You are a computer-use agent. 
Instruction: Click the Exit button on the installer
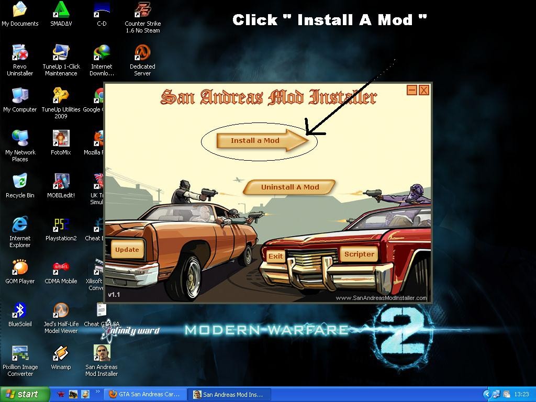tap(275, 256)
